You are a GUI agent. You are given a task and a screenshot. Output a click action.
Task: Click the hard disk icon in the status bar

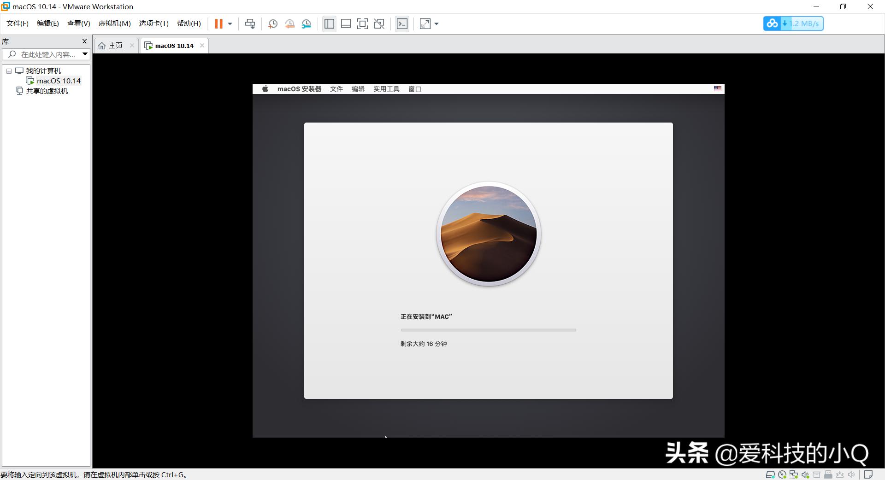(x=770, y=474)
